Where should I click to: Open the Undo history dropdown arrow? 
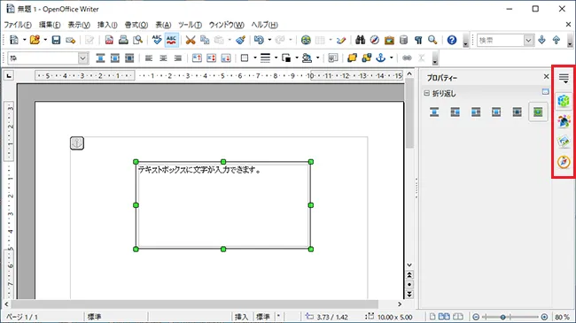[269, 40]
